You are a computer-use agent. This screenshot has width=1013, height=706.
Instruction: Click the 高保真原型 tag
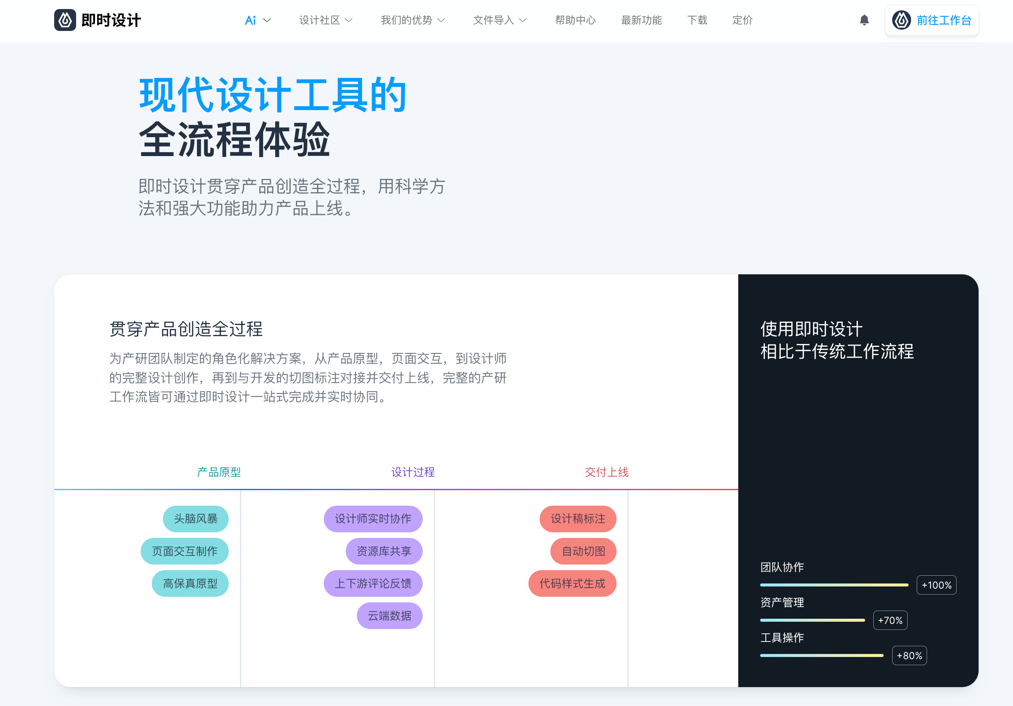pos(190,583)
